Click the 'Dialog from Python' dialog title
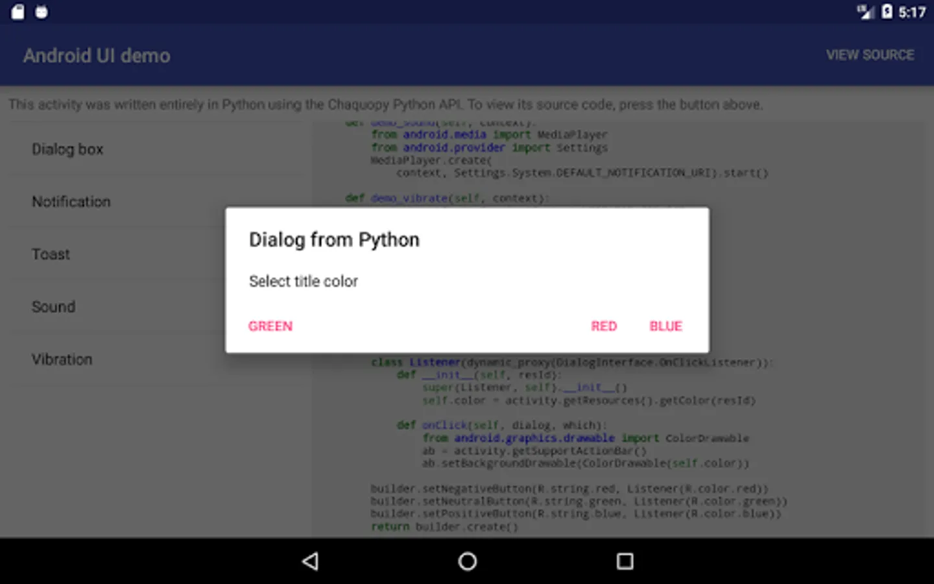The width and height of the screenshot is (934, 584). click(334, 240)
